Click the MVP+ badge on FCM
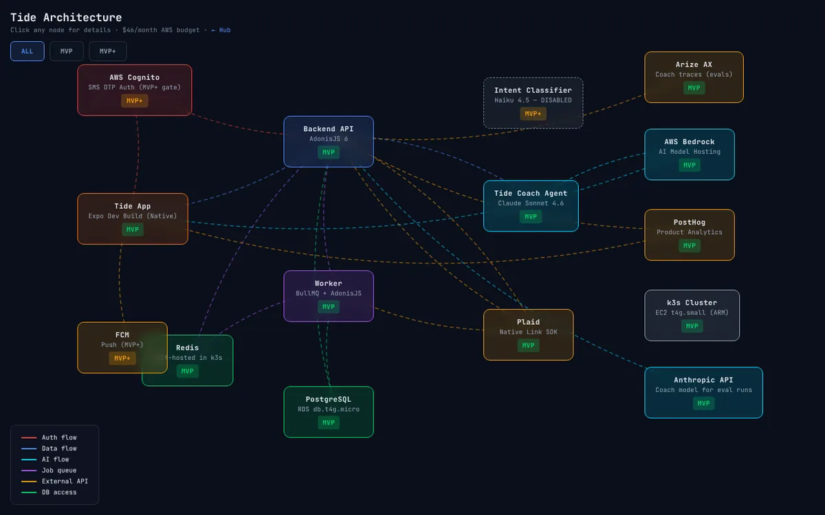825x515 pixels. click(x=122, y=358)
